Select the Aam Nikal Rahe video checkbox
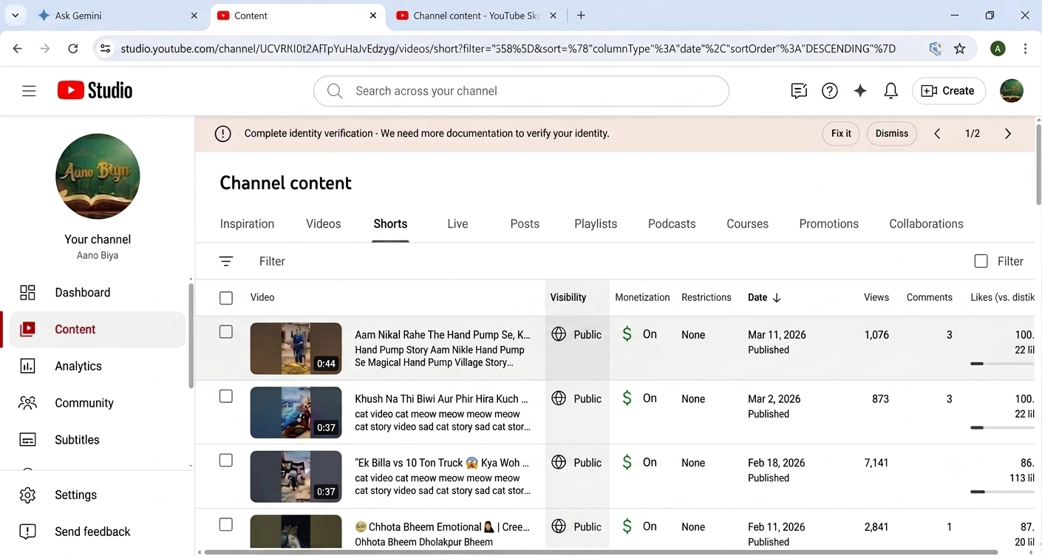 (226, 332)
